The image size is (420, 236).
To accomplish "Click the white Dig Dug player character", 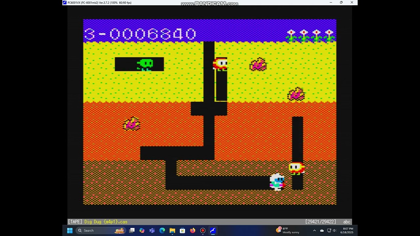I will click(x=277, y=182).
